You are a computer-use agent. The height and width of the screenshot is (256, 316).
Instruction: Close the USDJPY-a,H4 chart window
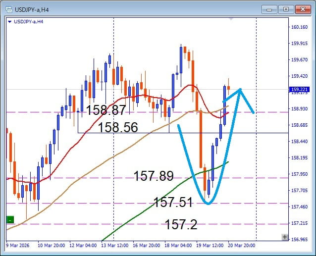point(303,9)
